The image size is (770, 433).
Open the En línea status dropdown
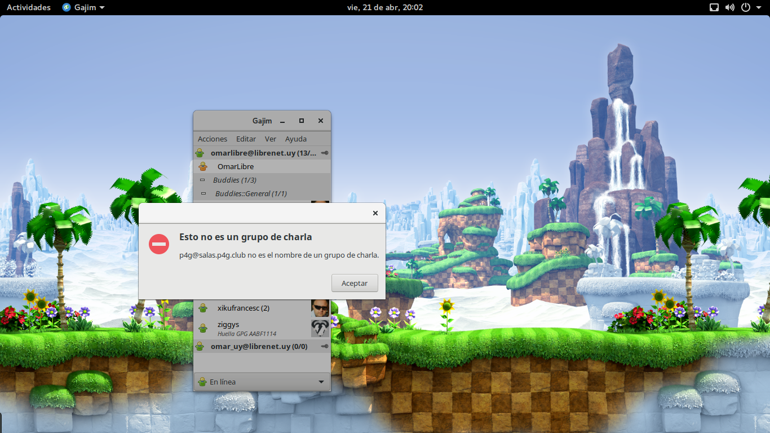pyautogui.click(x=262, y=382)
